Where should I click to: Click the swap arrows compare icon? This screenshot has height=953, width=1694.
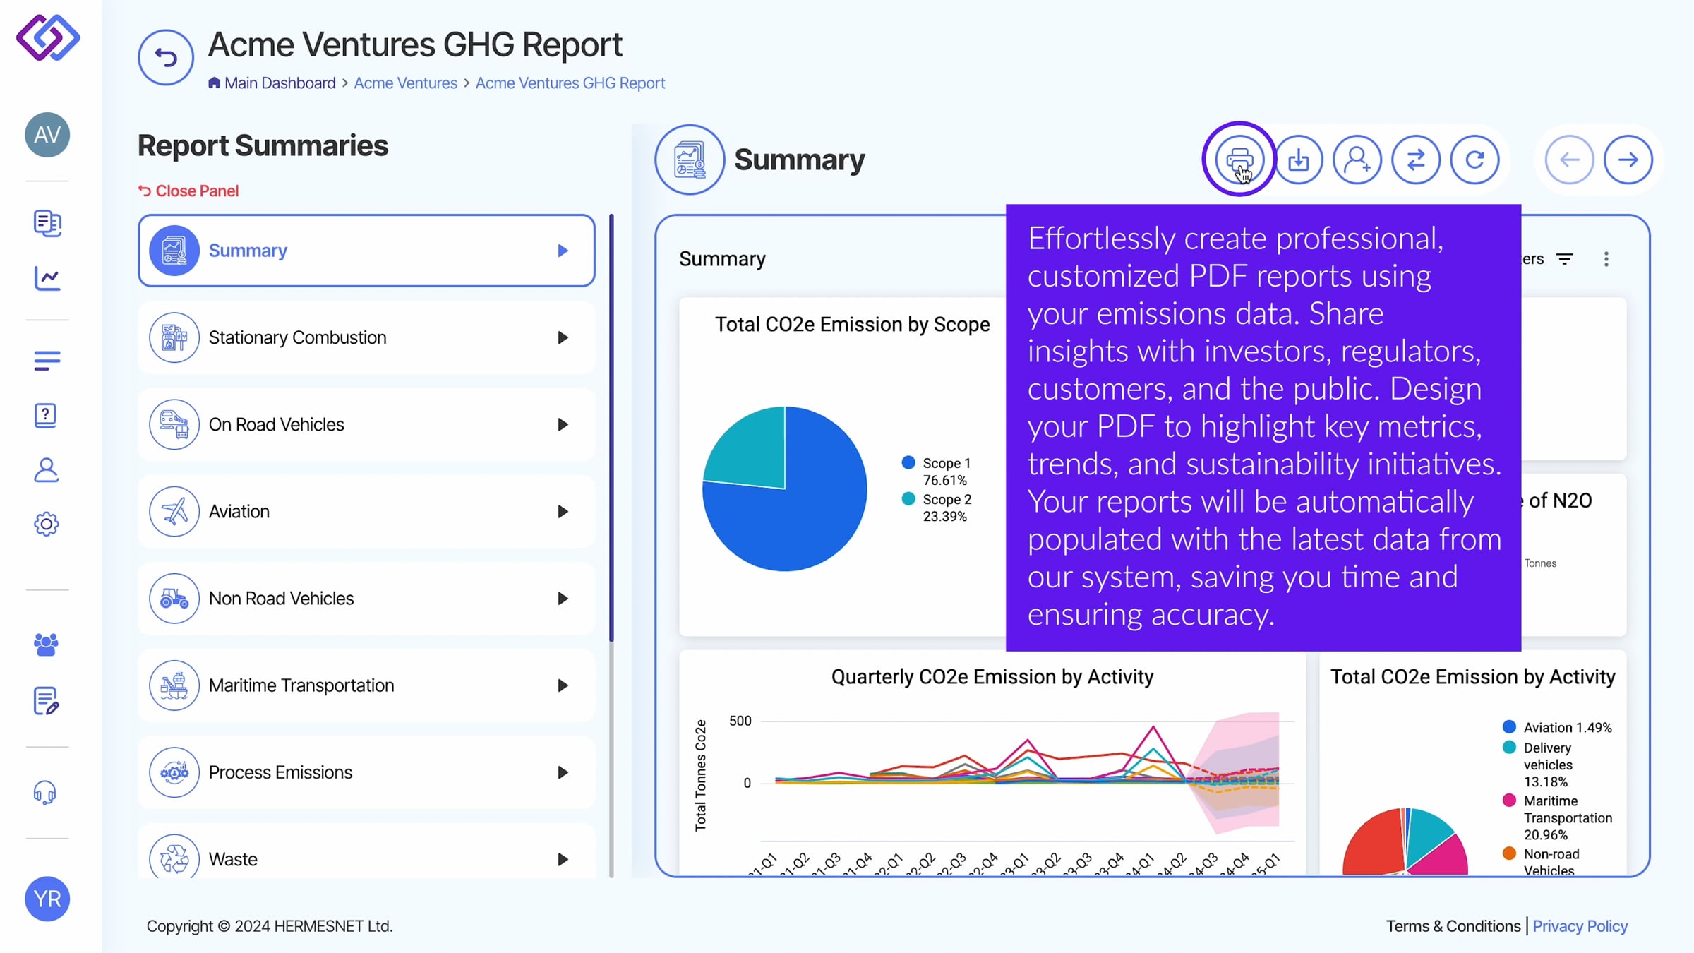(x=1415, y=160)
